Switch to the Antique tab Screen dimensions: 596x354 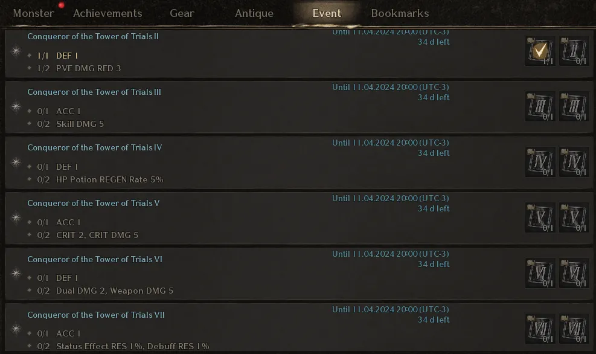(x=254, y=13)
